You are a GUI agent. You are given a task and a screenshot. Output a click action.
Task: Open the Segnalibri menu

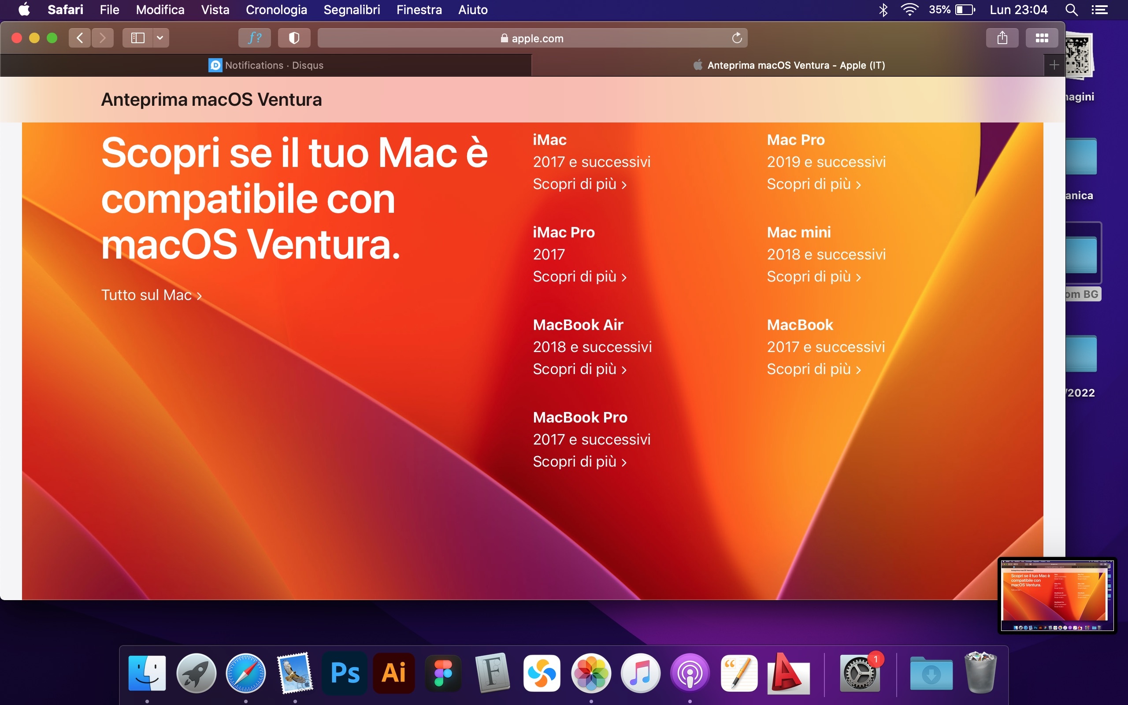(x=352, y=10)
